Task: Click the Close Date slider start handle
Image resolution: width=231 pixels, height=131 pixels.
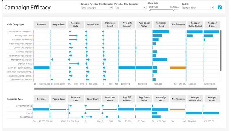Action: click(x=150, y=10)
